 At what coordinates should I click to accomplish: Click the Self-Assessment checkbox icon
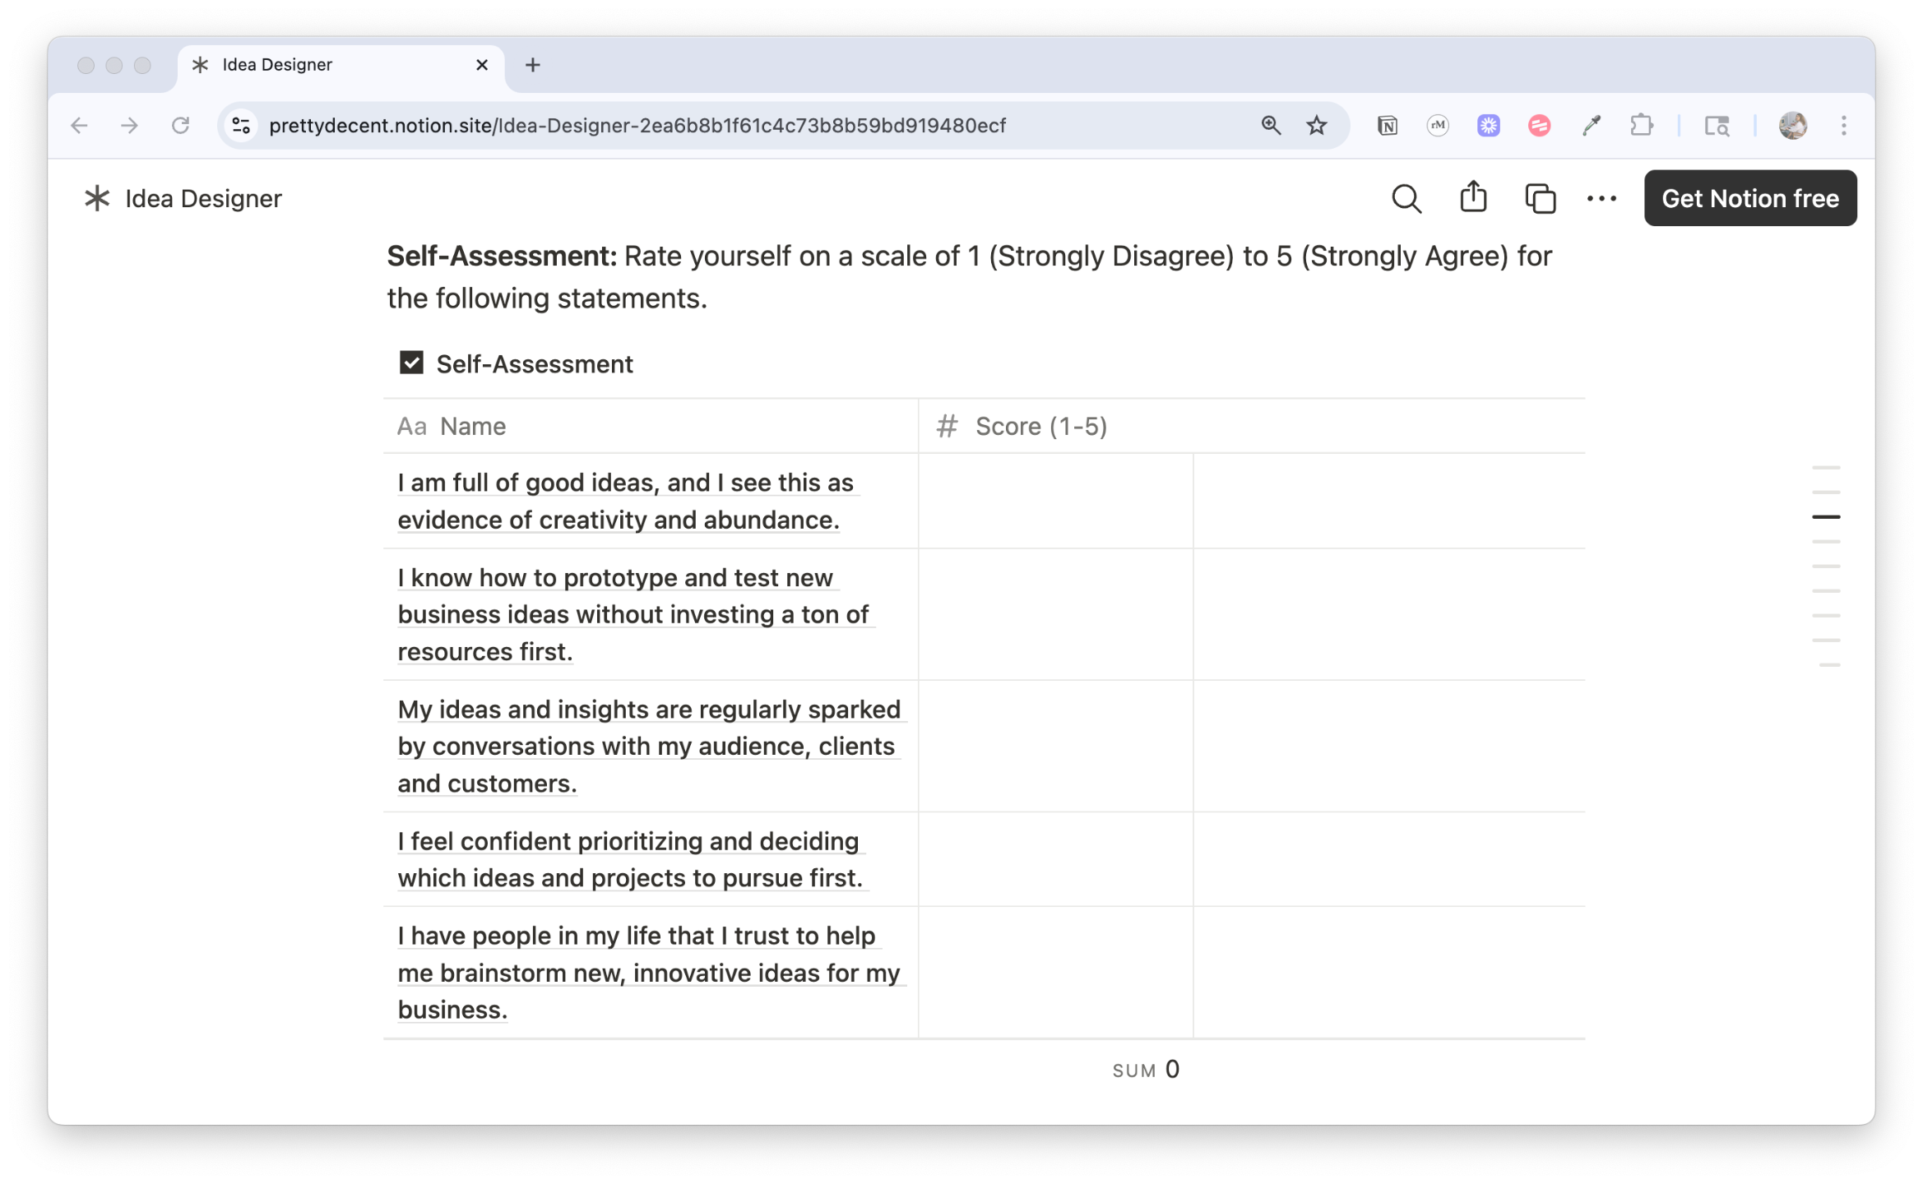click(x=411, y=363)
